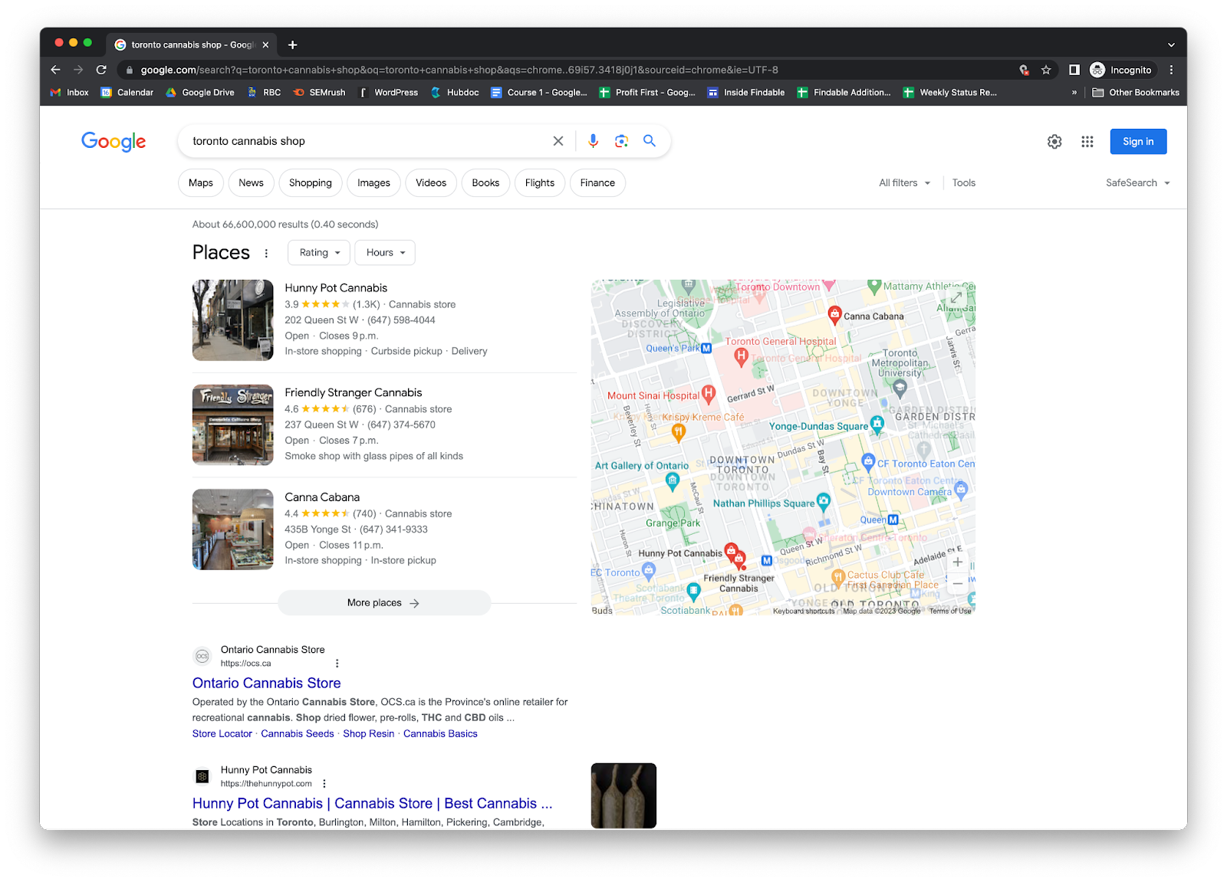This screenshot has width=1227, height=882.
Task: Bookmark this page with the star icon
Action: coord(1046,70)
